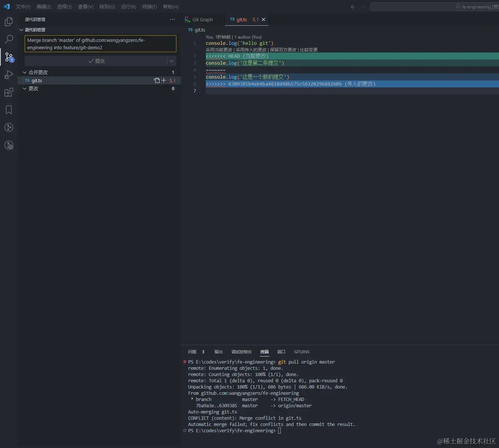Viewport: 499px width, 448px height.
Task: Select the 终端 panel tab
Action: point(265,352)
